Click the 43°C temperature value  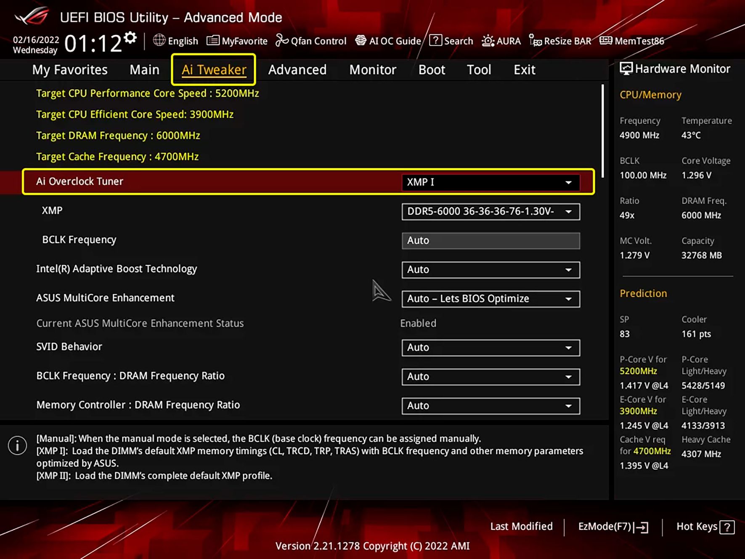[691, 135]
